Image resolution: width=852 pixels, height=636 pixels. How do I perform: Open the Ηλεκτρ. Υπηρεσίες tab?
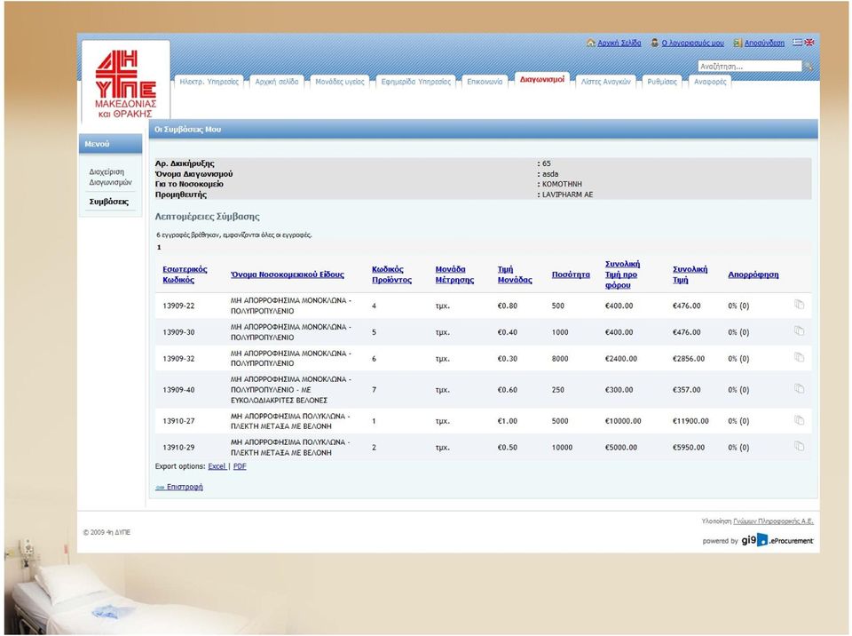[x=209, y=82]
